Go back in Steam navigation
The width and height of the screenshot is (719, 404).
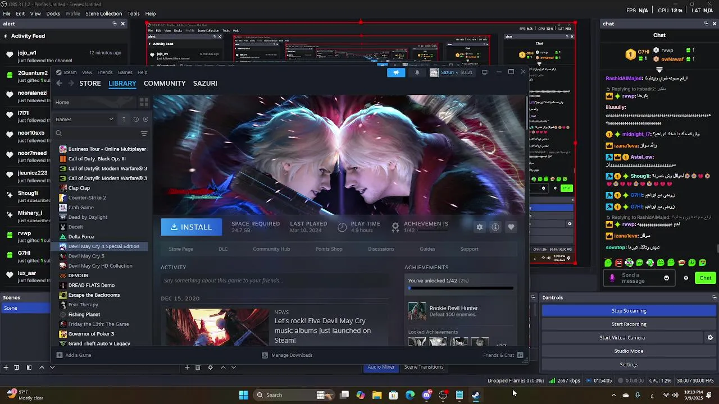59,83
